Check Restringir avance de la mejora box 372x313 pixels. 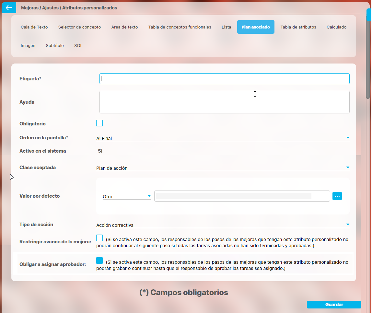click(x=99, y=238)
